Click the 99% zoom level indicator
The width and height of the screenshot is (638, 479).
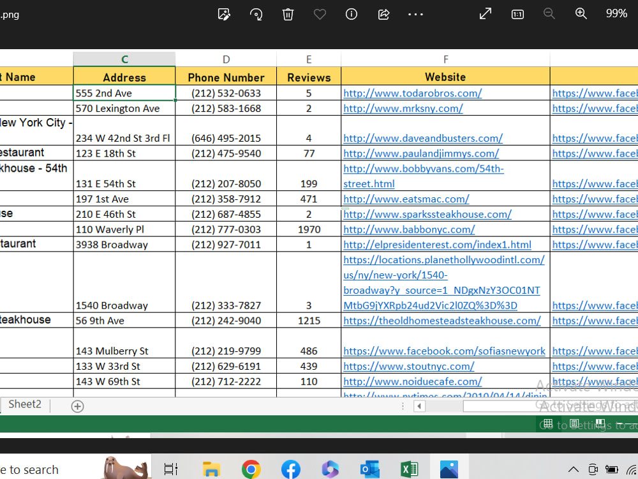pos(616,13)
